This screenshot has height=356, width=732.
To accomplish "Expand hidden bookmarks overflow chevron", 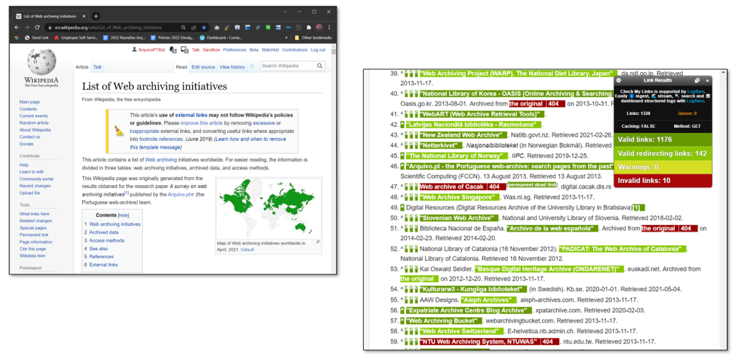I will 286,37.
